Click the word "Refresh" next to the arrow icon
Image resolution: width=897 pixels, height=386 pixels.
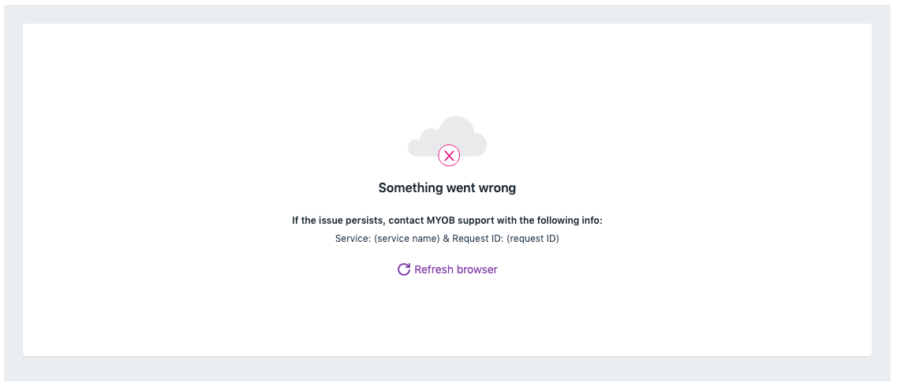point(434,269)
